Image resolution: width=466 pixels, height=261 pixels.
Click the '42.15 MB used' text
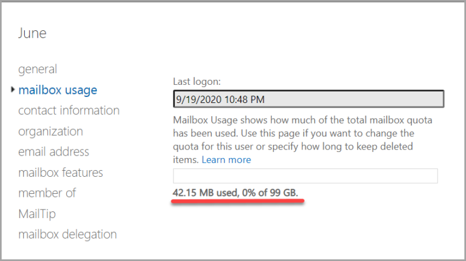click(x=203, y=193)
